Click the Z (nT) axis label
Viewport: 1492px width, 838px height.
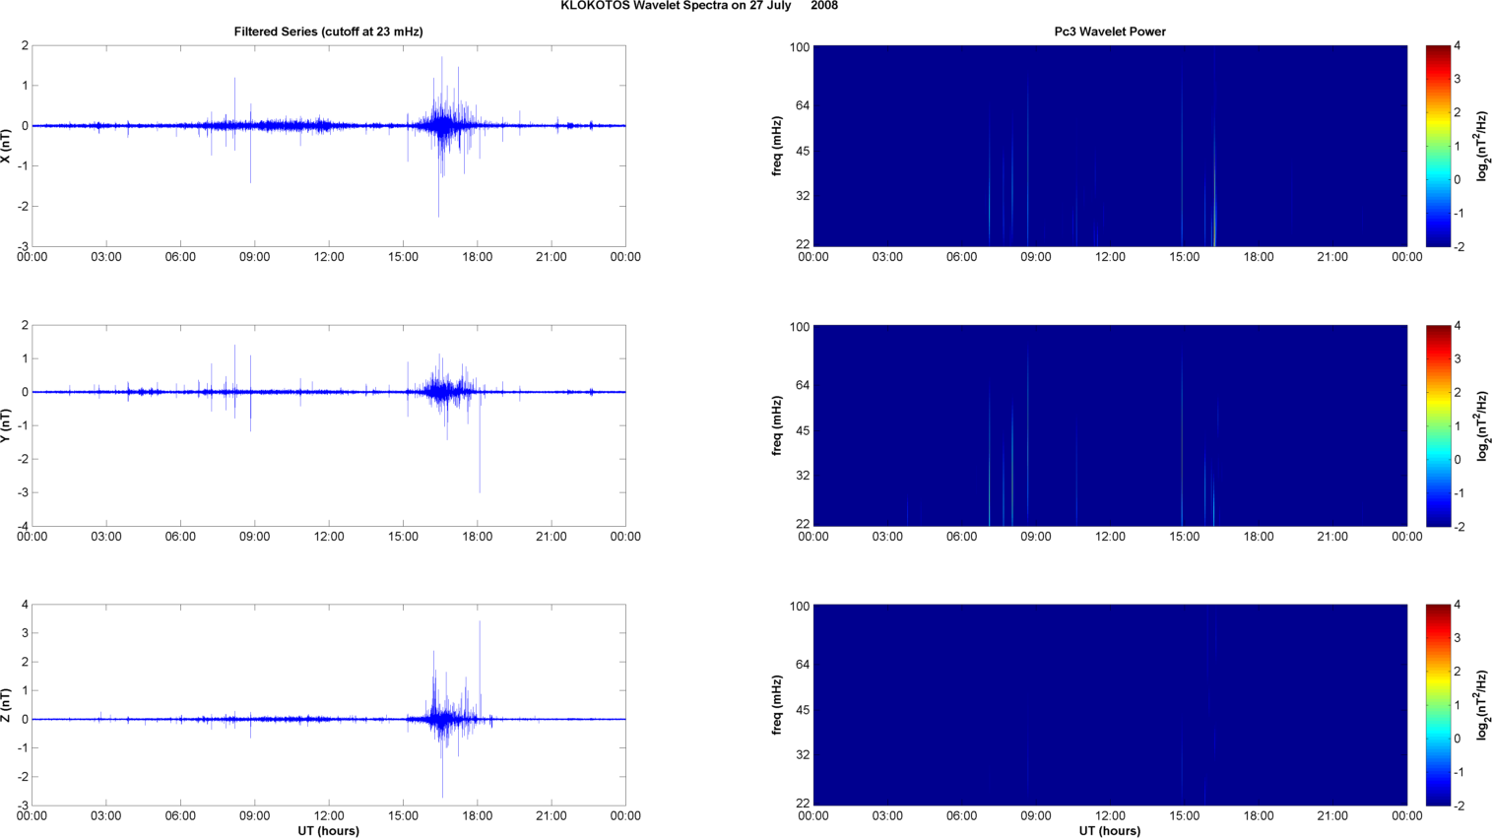[7, 705]
